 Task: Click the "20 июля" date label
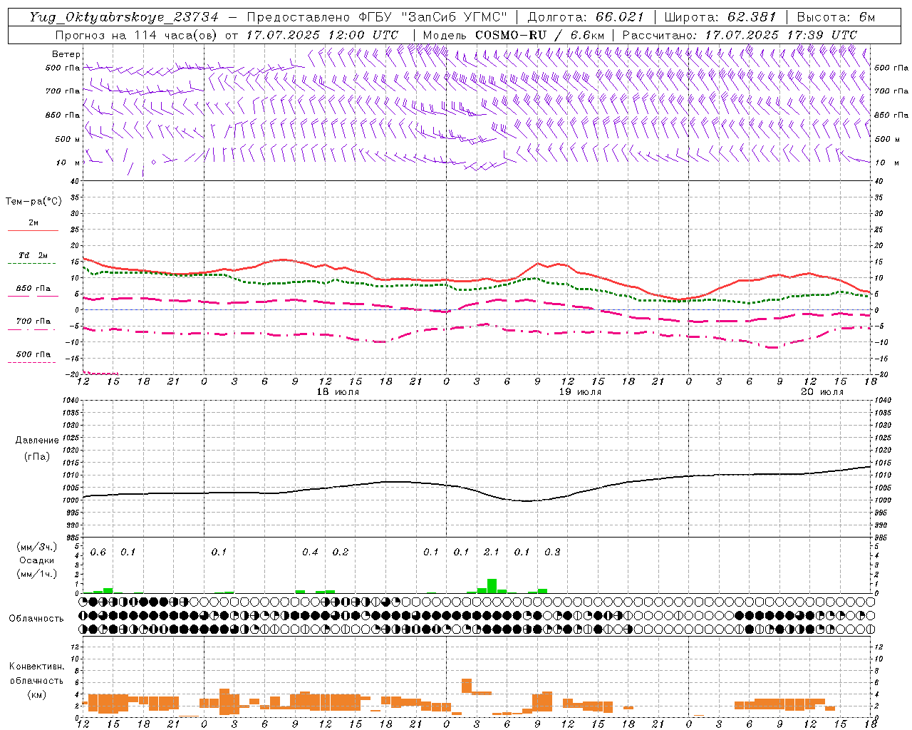pyautogui.click(x=822, y=392)
